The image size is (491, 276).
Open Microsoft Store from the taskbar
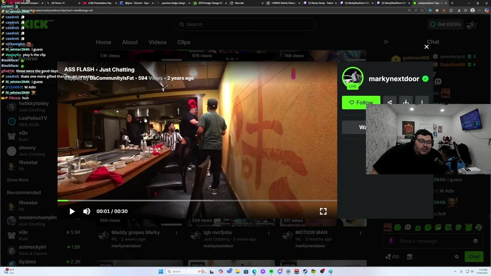[246, 271]
